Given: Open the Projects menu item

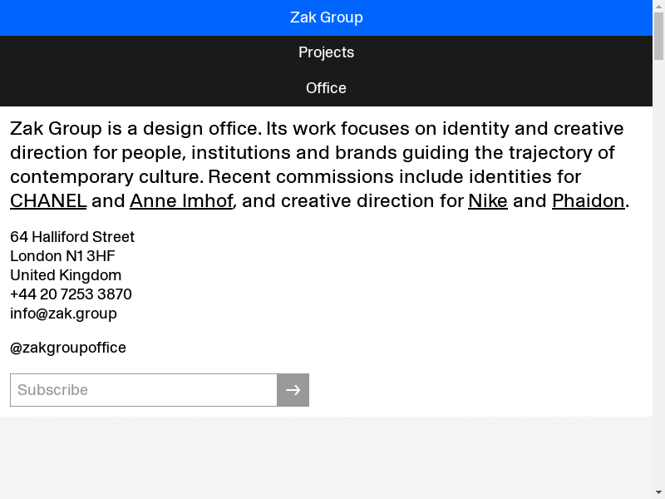Looking at the screenshot, I should pyautogui.click(x=326, y=52).
